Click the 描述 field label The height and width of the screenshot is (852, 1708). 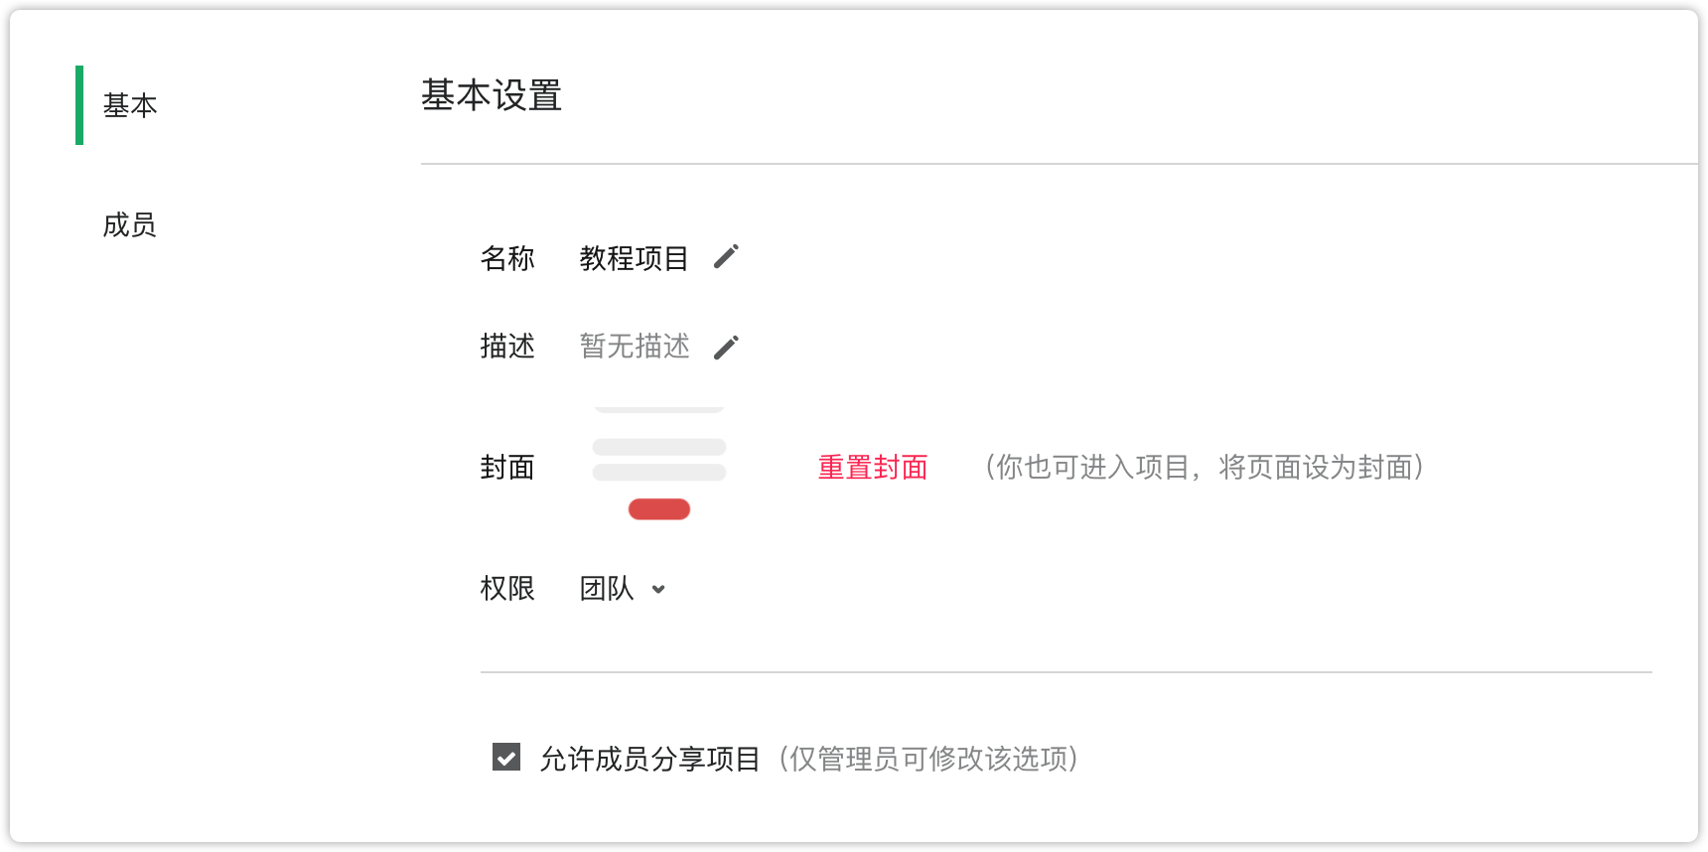pyautogui.click(x=507, y=346)
